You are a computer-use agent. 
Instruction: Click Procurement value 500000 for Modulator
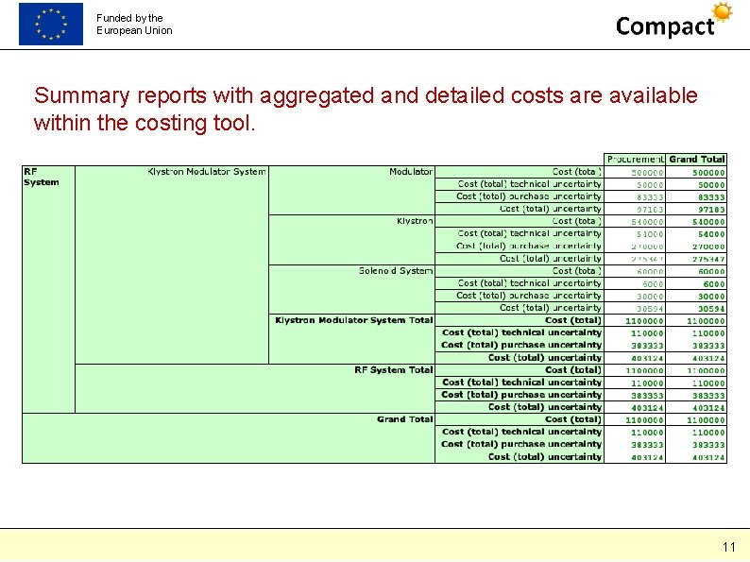tap(647, 173)
